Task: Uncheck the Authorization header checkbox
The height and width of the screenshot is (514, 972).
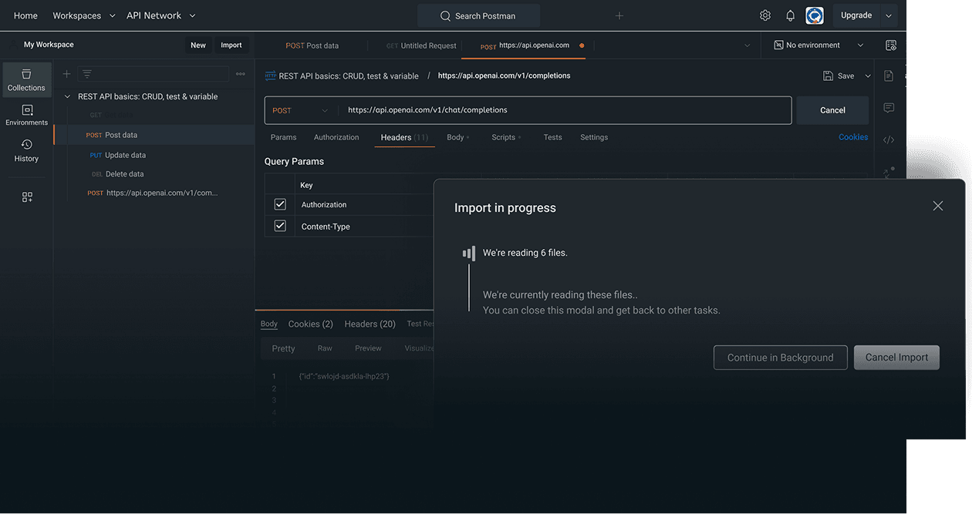Action: tap(280, 204)
